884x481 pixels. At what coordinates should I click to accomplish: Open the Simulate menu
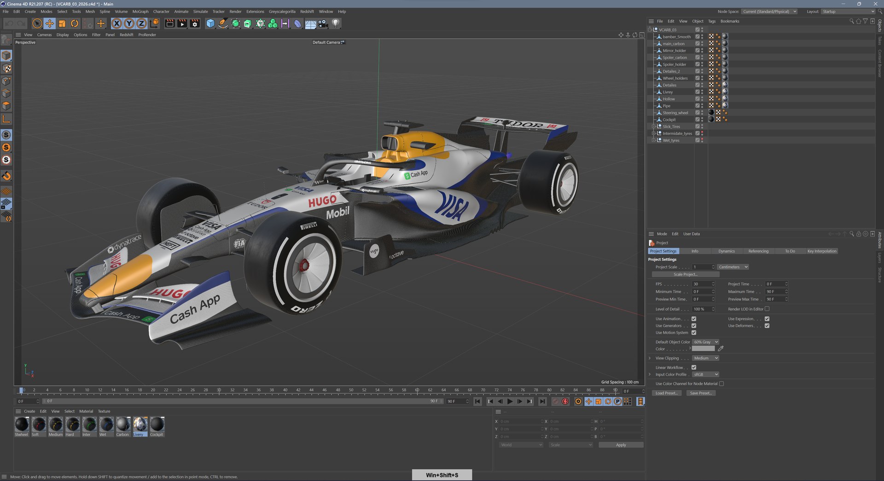point(200,12)
